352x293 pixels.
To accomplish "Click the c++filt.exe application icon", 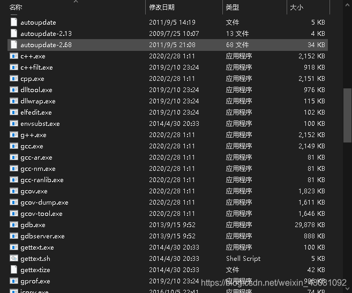I will point(14,67).
